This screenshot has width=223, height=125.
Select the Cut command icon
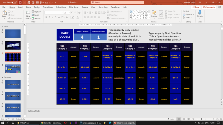tap(9, 12)
